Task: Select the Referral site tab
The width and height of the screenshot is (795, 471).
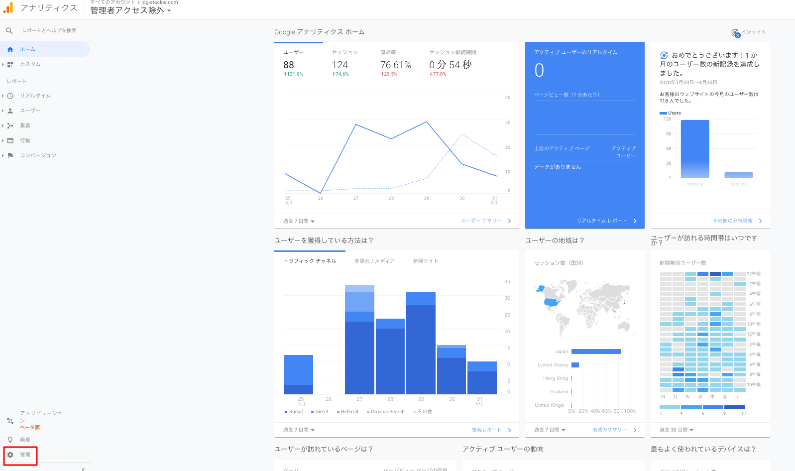Action: click(x=425, y=261)
